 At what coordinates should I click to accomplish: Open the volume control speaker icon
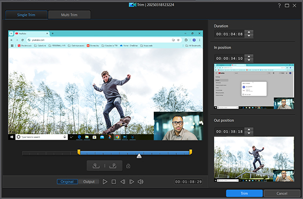141,181
